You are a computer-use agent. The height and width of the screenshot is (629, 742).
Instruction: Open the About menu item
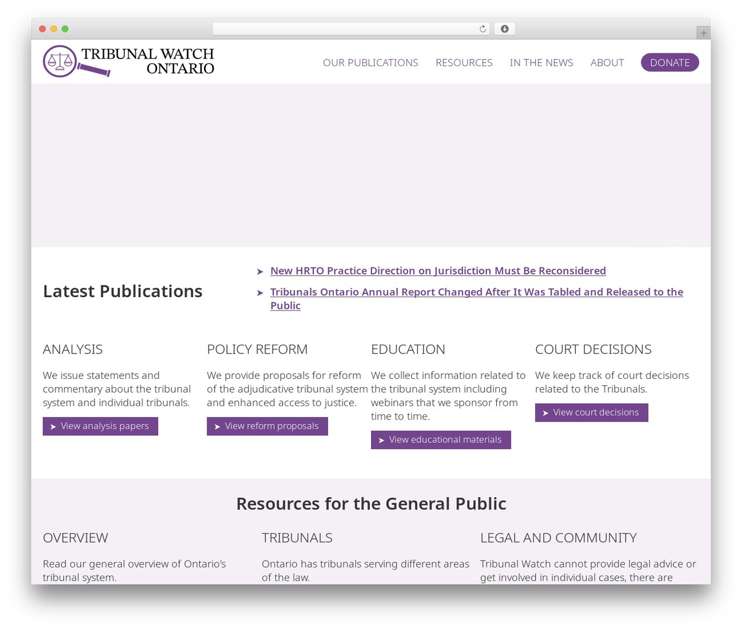(607, 63)
